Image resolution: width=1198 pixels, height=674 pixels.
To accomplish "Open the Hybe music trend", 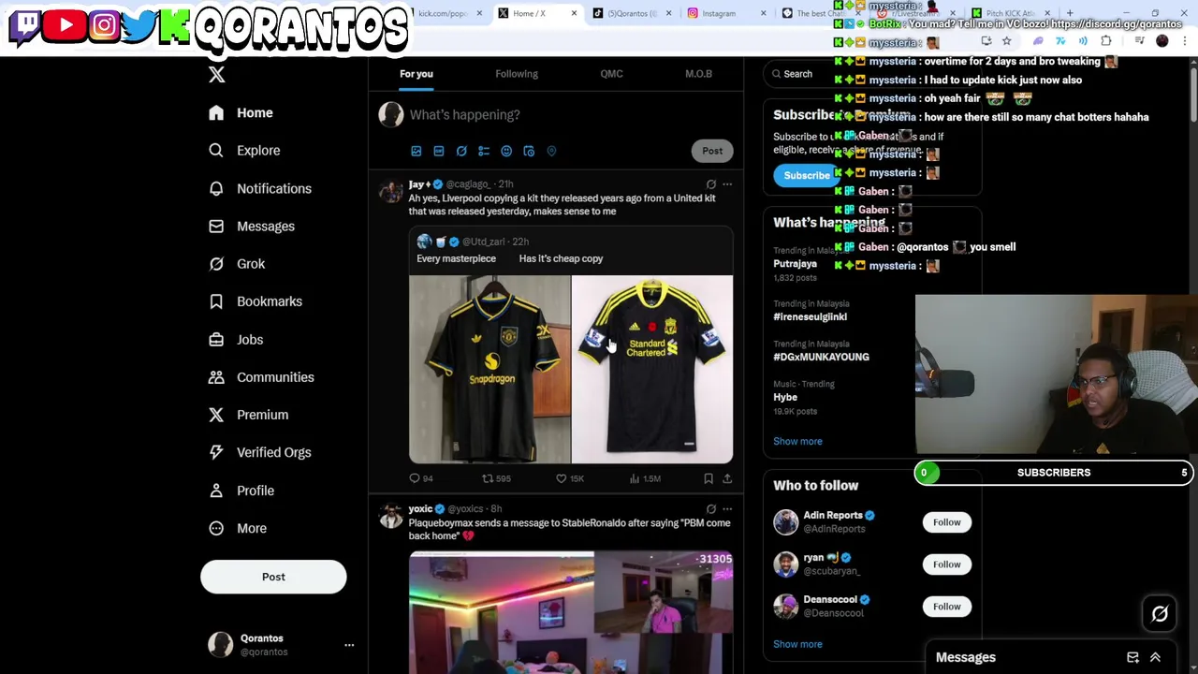I will point(785,397).
